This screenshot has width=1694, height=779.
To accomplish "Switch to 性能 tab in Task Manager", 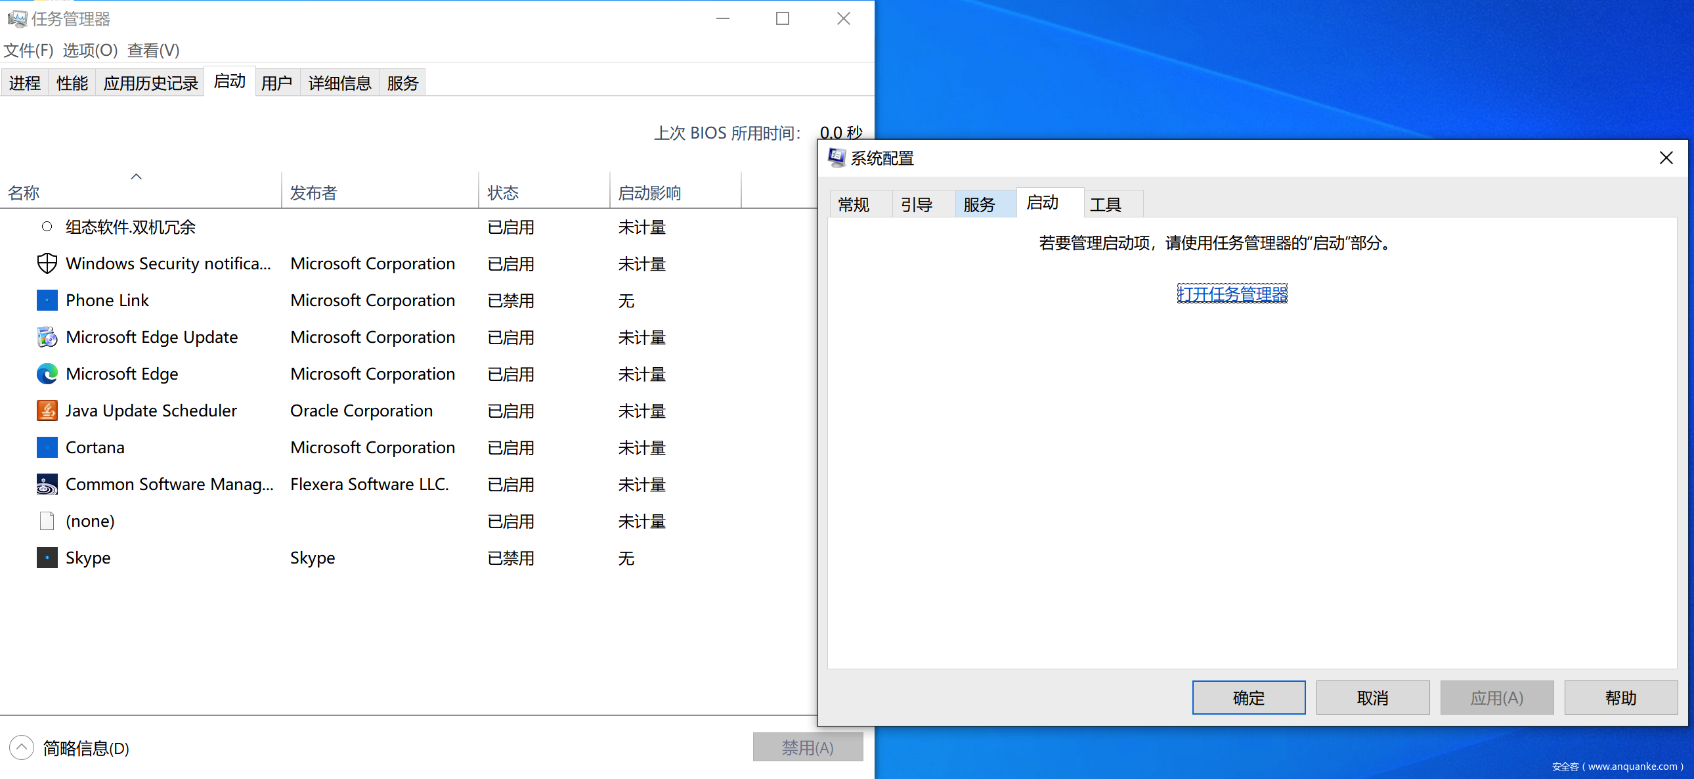I will pos(72,83).
